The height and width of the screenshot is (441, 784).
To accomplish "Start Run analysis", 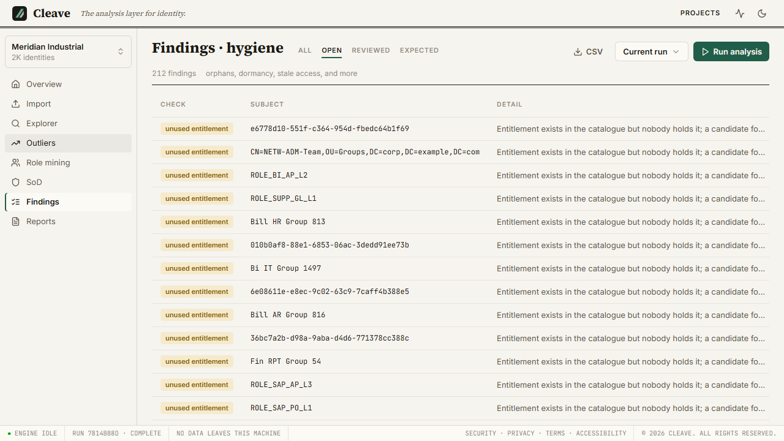I will tap(731, 52).
